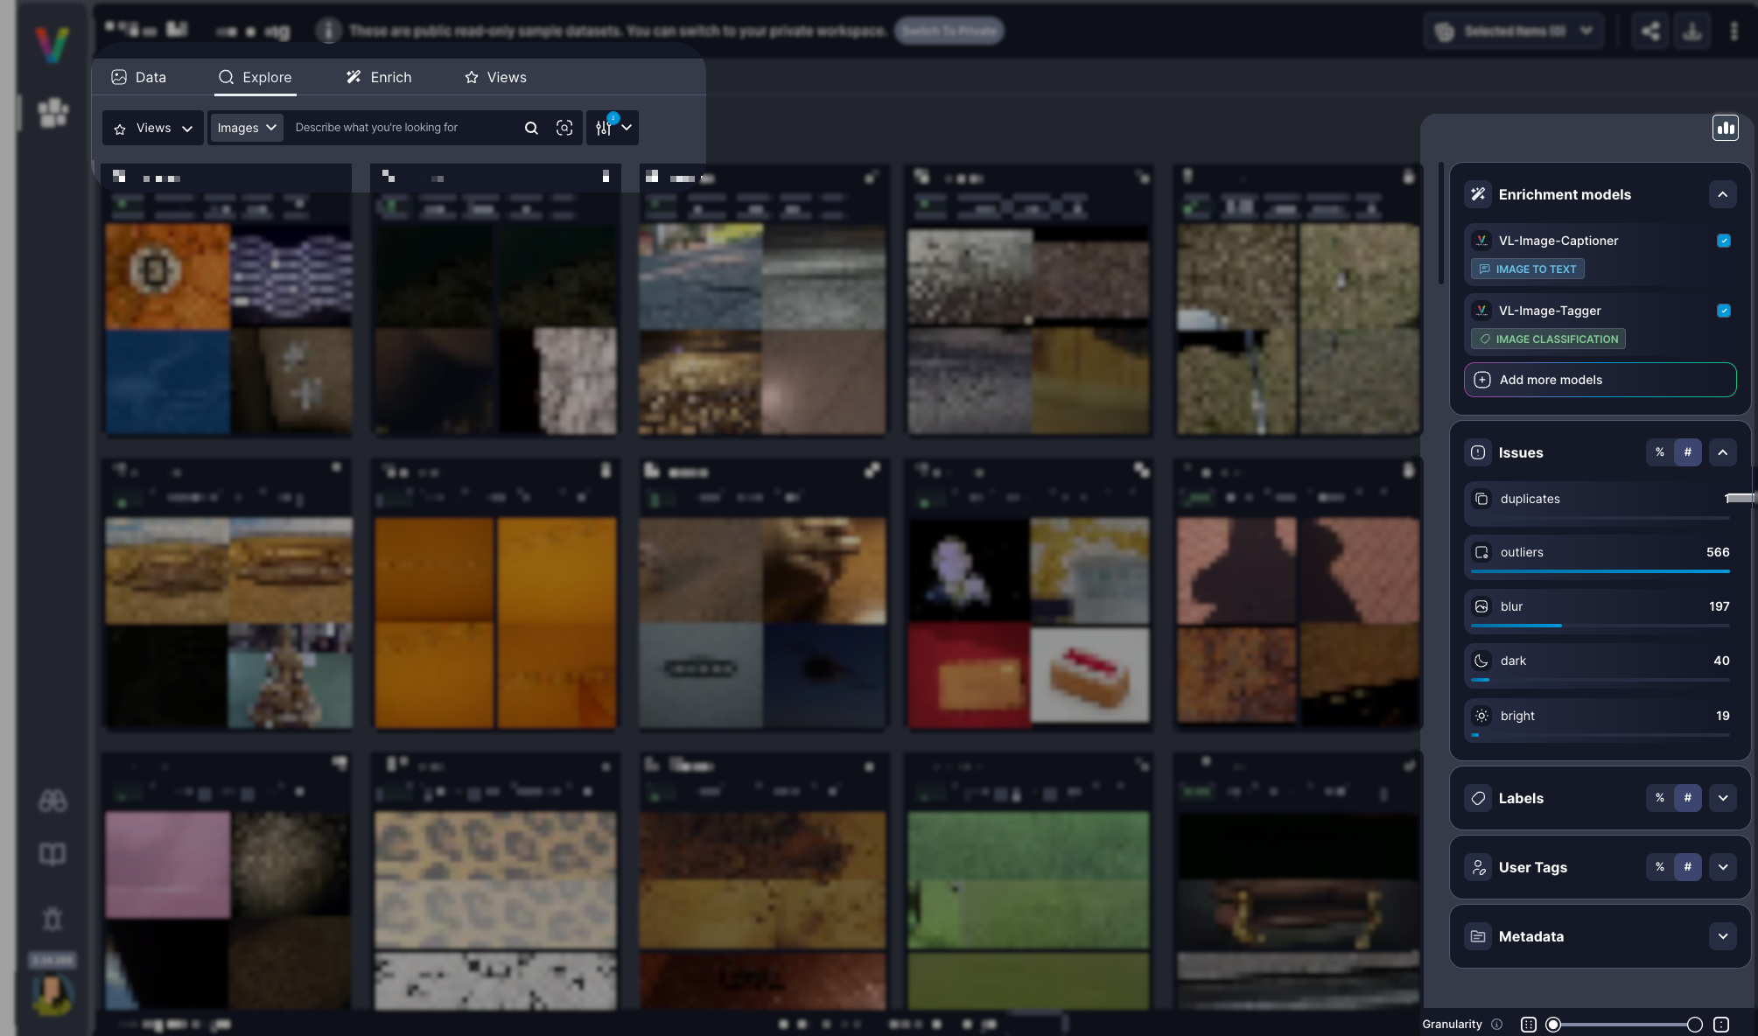This screenshot has height=1036, width=1758.
Task: Switch Issues display to percent mode
Action: point(1659,452)
